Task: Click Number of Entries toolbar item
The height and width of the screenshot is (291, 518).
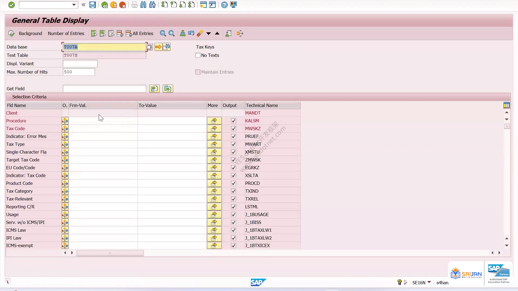Action: point(66,33)
